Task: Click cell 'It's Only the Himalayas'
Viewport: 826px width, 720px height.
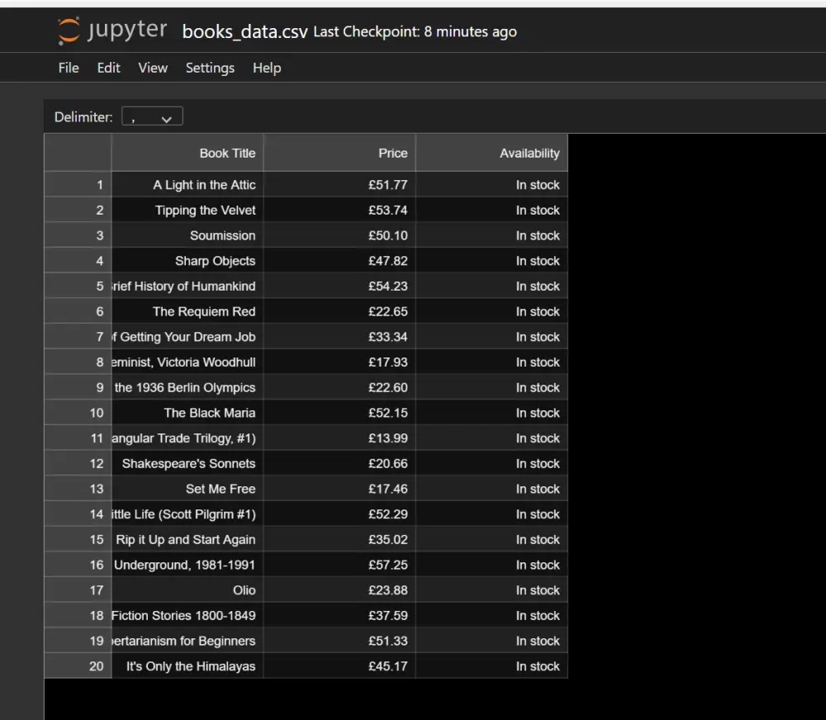Action: point(188,666)
